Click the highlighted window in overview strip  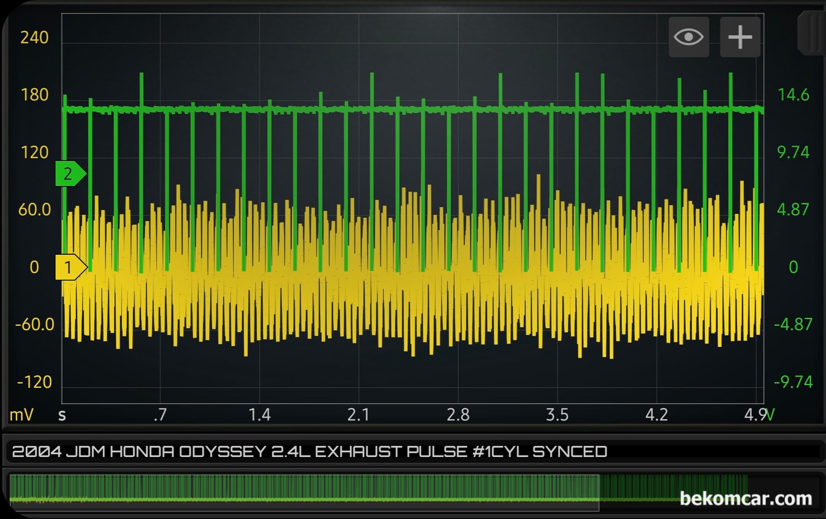tap(304, 492)
